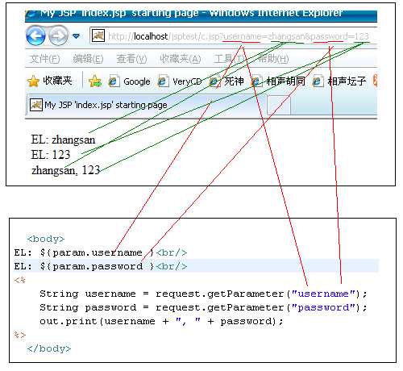Open the 文件(F) menu
Image resolution: width=403 pixels, height=371 pixels.
[x=44, y=59]
